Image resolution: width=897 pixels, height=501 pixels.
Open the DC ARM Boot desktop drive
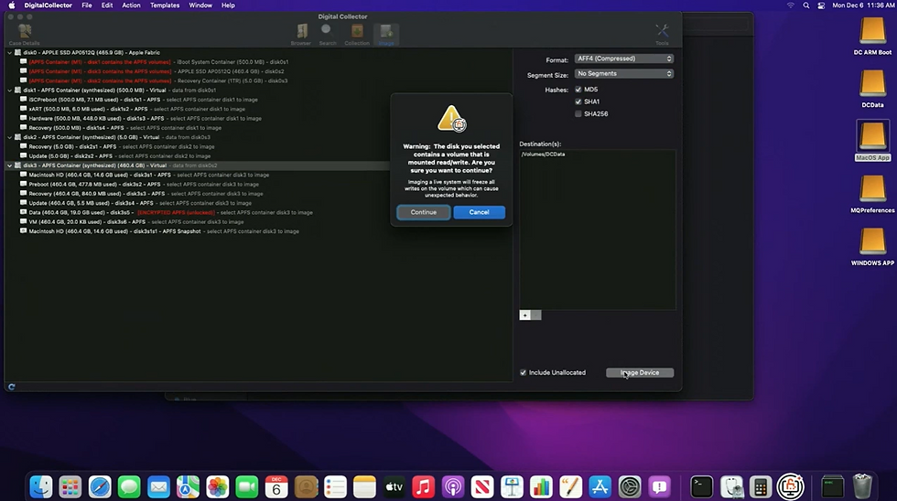click(872, 36)
